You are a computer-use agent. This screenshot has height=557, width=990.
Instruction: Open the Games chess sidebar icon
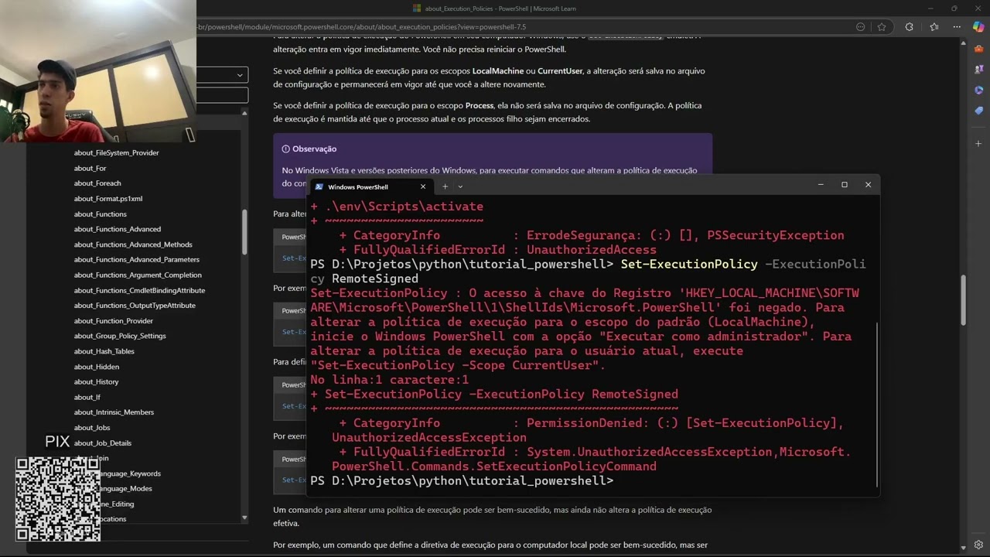[978, 70]
